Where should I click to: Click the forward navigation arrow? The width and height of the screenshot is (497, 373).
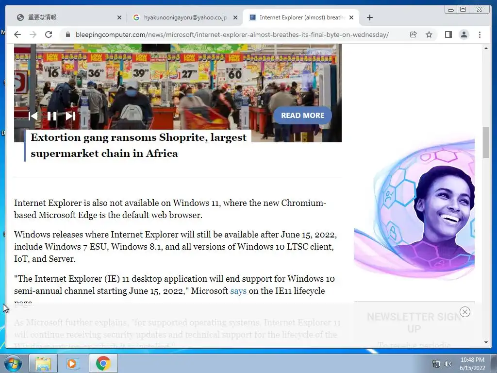click(x=33, y=34)
